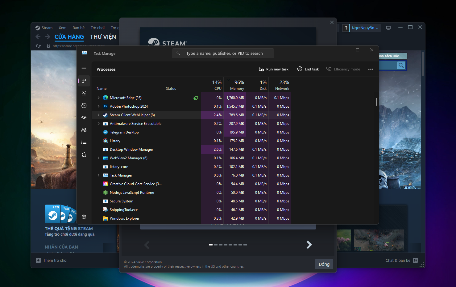
Task: Expand Adobe Photoshop 2024 process group
Action: [x=98, y=106]
